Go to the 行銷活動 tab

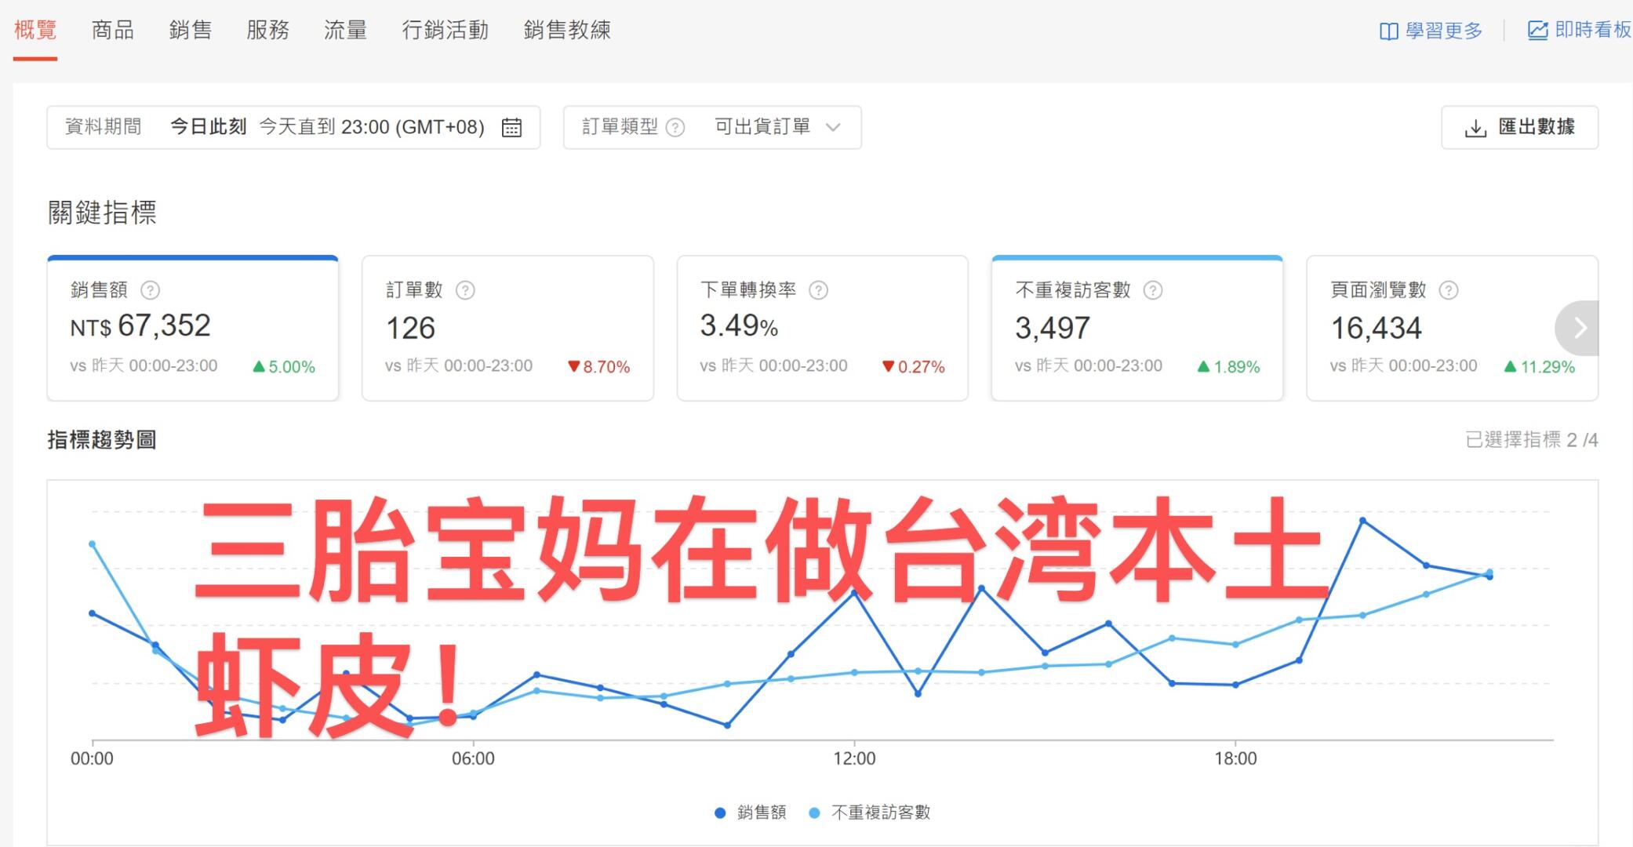point(446,31)
